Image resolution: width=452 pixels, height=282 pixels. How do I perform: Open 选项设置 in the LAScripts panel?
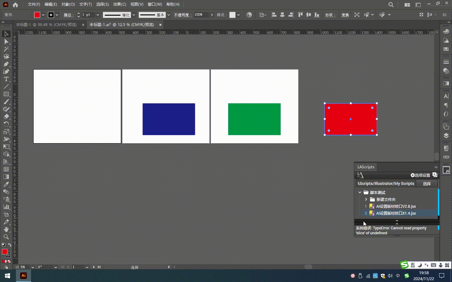coord(420,175)
